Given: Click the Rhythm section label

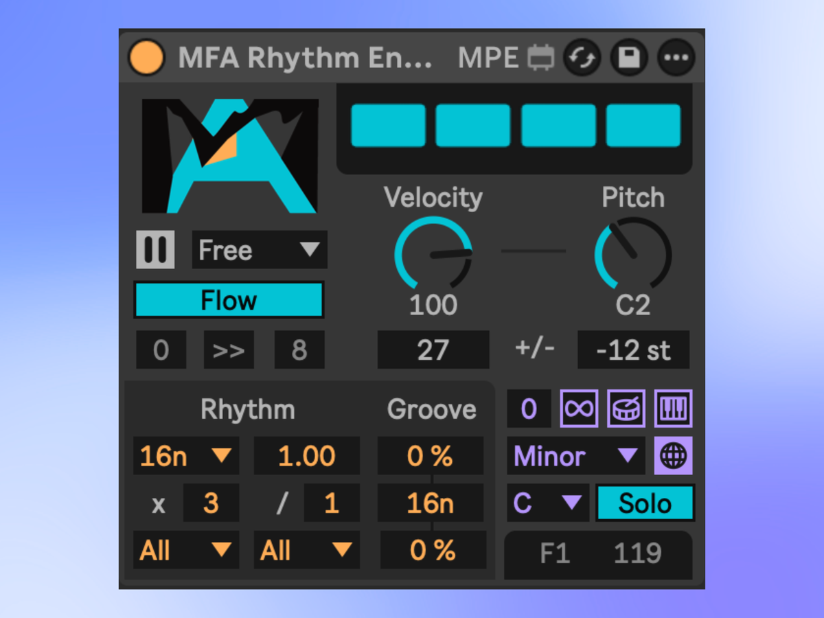Looking at the screenshot, I should [x=248, y=410].
